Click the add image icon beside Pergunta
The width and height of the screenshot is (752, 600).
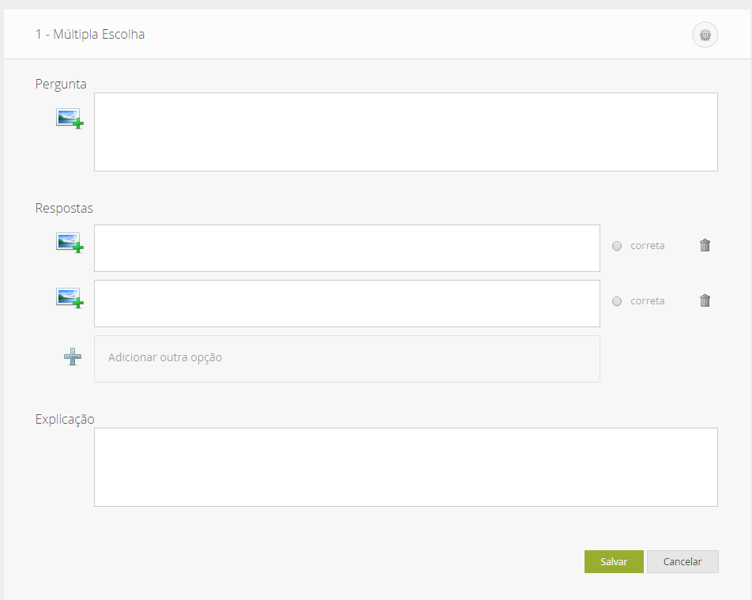tap(70, 119)
